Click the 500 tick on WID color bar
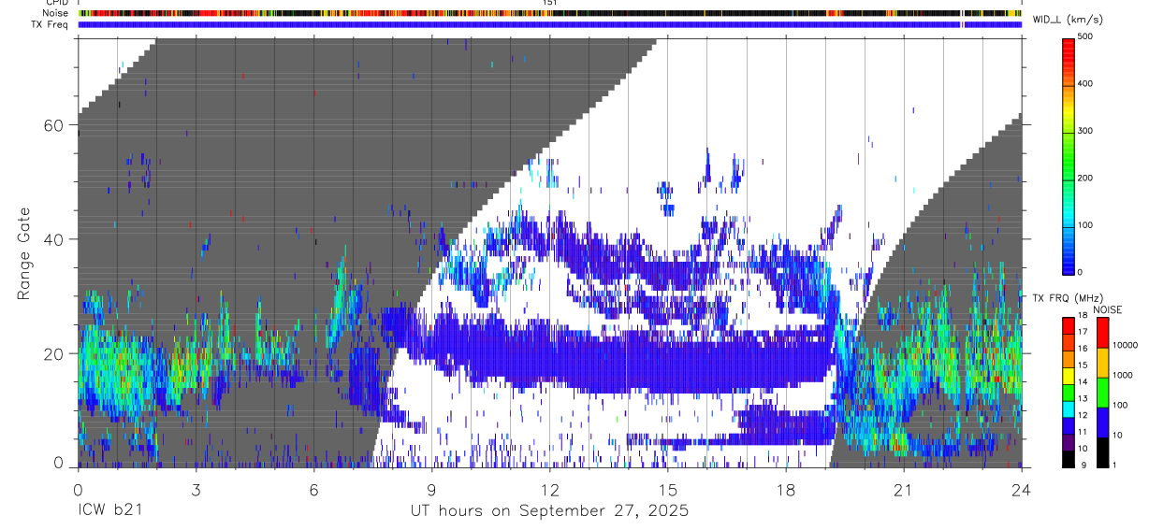Image resolution: width=1149 pixels, height=530 pixels. coord(1086,36)
